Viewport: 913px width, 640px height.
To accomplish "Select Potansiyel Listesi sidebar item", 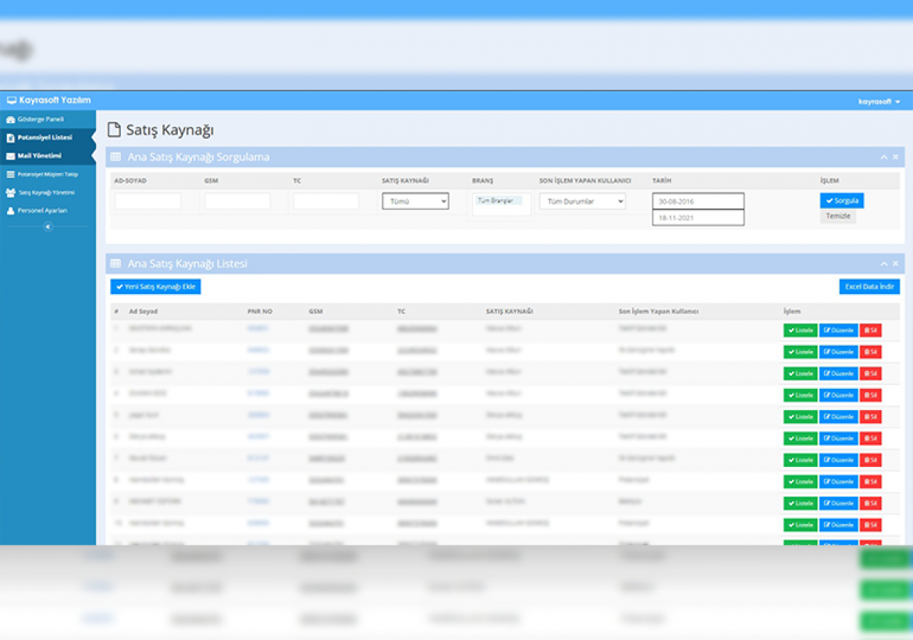I will (44, 138).
